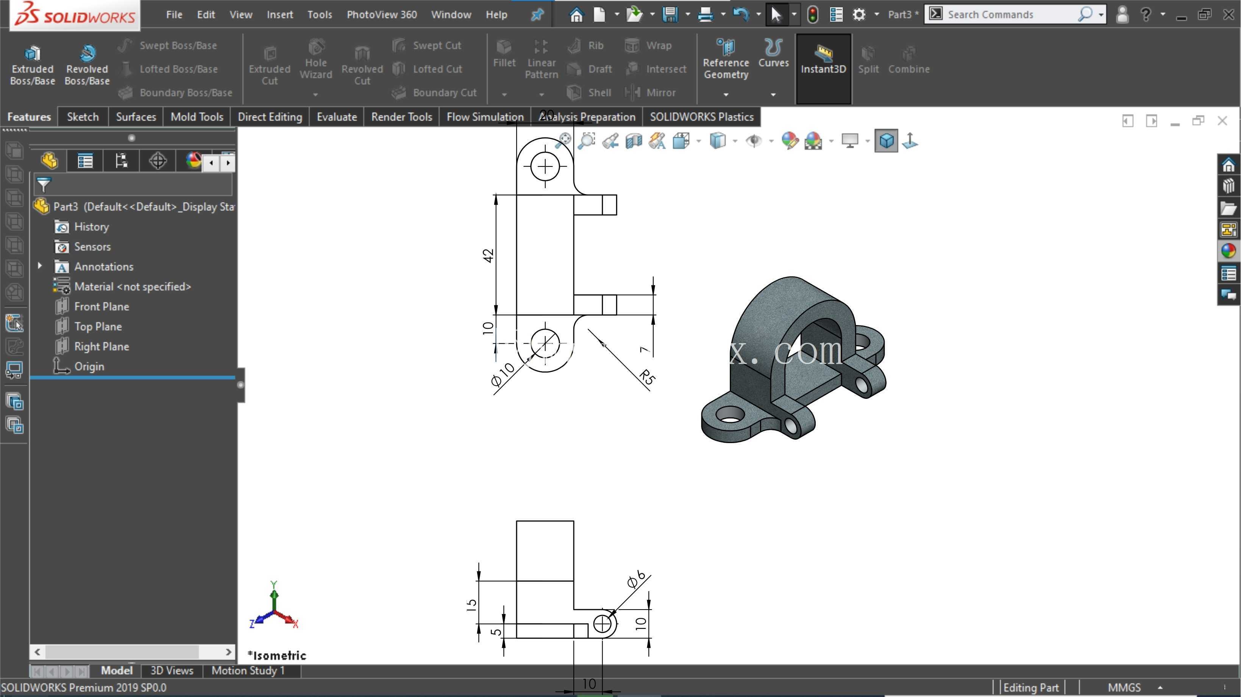Image resolution: width=1241 pixels, height=697 pixels.
Task: Open Reference Geometry tool
Action: [x=726, y=59]
